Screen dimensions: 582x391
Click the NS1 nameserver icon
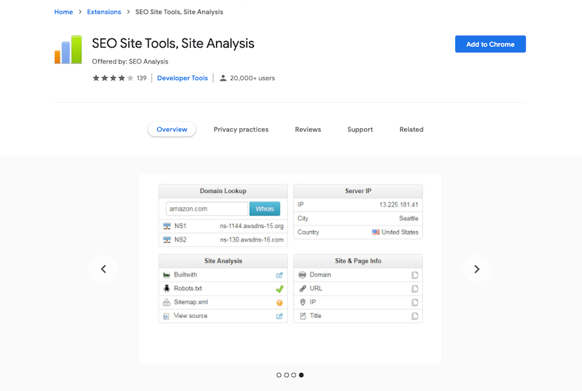pyautogui.click(x=167, y=226)
